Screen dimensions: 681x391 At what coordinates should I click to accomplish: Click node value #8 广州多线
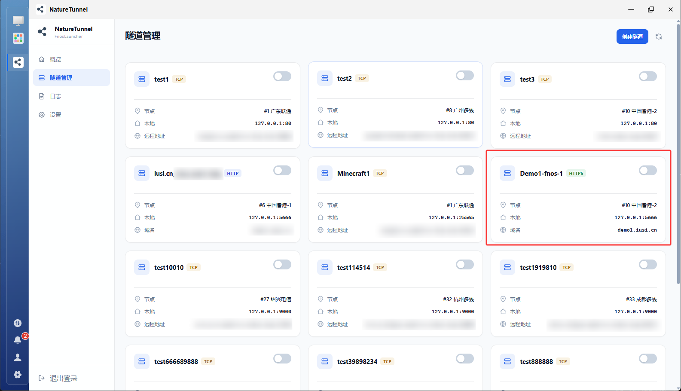(460, 110)
